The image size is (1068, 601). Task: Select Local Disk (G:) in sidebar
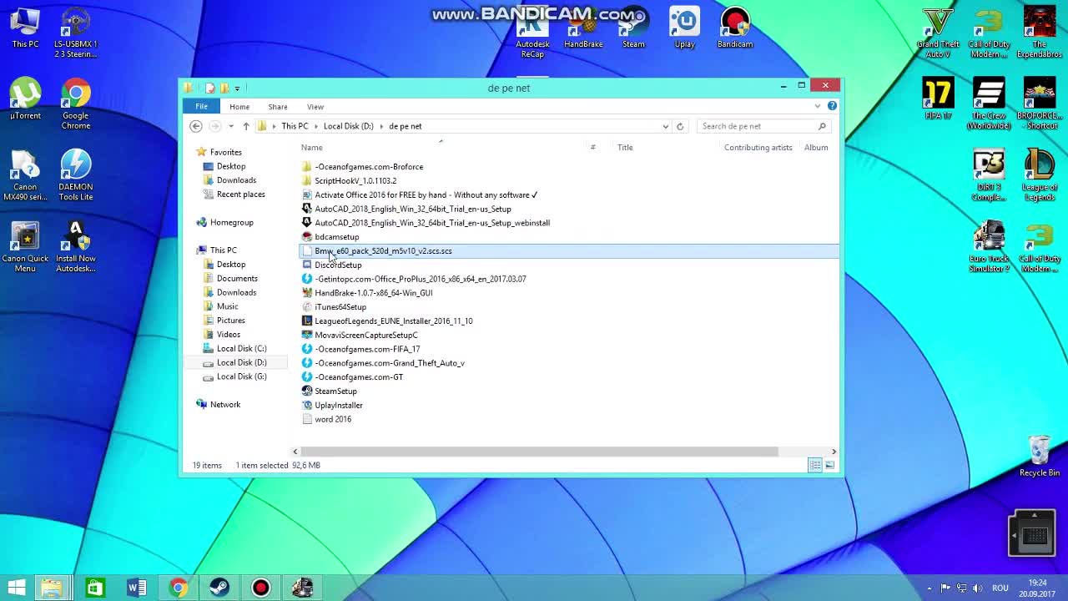tap(241, 376)
